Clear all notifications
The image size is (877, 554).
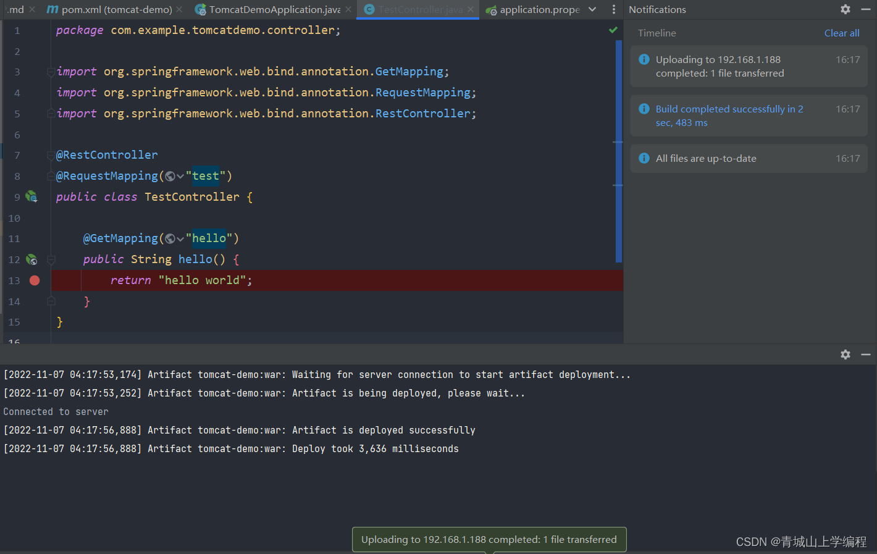[x=842, y=33]
